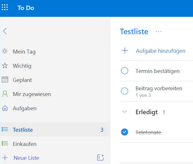The height and width of the screenshot is (164, 193).
Task: Open the Testliste options ellipsis menu
Action: pos(158,32)
